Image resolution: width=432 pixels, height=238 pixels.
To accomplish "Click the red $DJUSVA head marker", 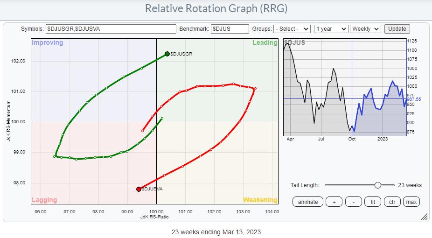I will click(x=139, y=189).
